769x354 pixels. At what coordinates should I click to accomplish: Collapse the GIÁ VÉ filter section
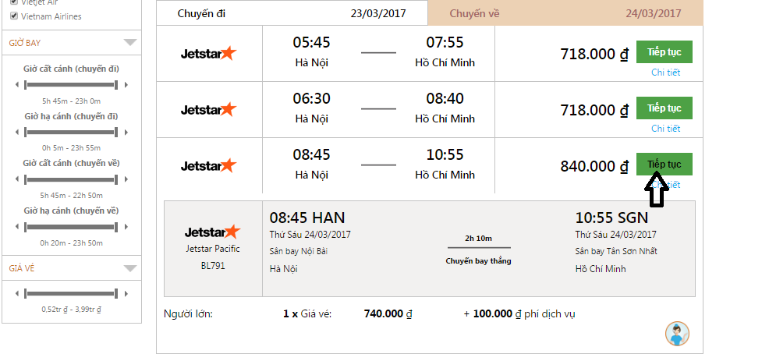[x=130, y=268]
